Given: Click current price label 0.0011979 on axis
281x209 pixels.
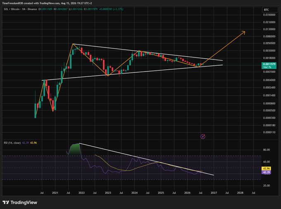Looking at the screenshot, I should (x=269, y=64).
